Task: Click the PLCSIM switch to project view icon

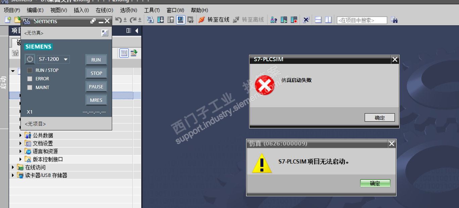Action: 105,33
